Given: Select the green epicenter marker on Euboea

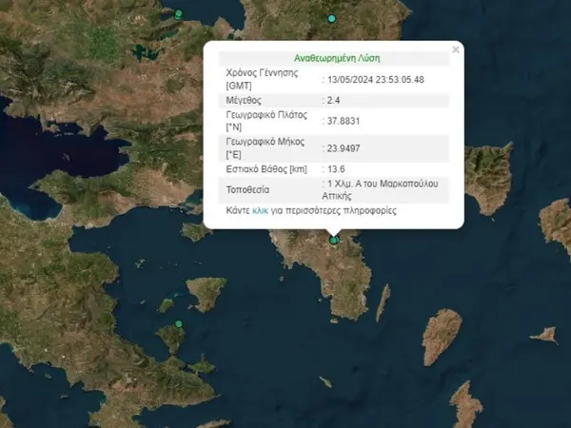Looking at the screenshot, I should (x=332, y=18).
